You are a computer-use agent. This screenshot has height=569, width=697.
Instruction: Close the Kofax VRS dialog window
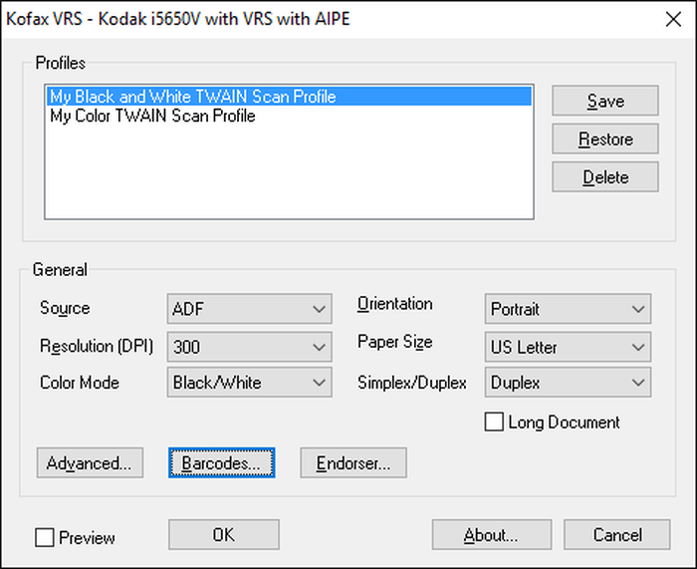click(673, 19)
